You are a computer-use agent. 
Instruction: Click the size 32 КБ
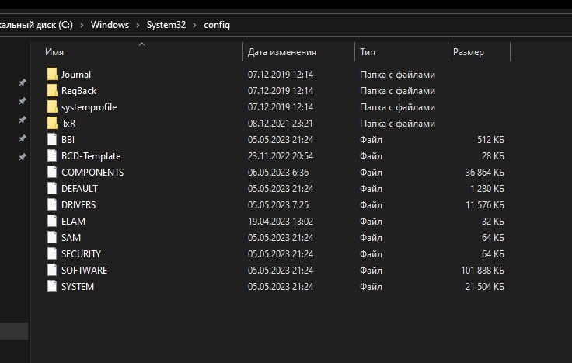pos(493,222)
